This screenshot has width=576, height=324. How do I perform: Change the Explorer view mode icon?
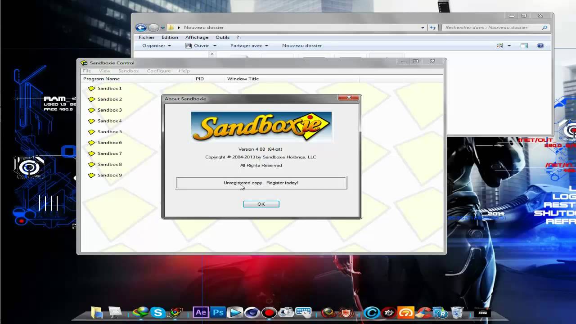pos(499,45)
